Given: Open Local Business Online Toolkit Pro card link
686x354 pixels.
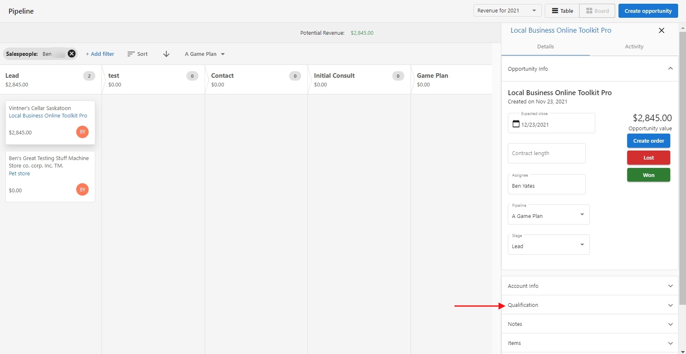Looking at the screenshot, I should pos(48,116).
